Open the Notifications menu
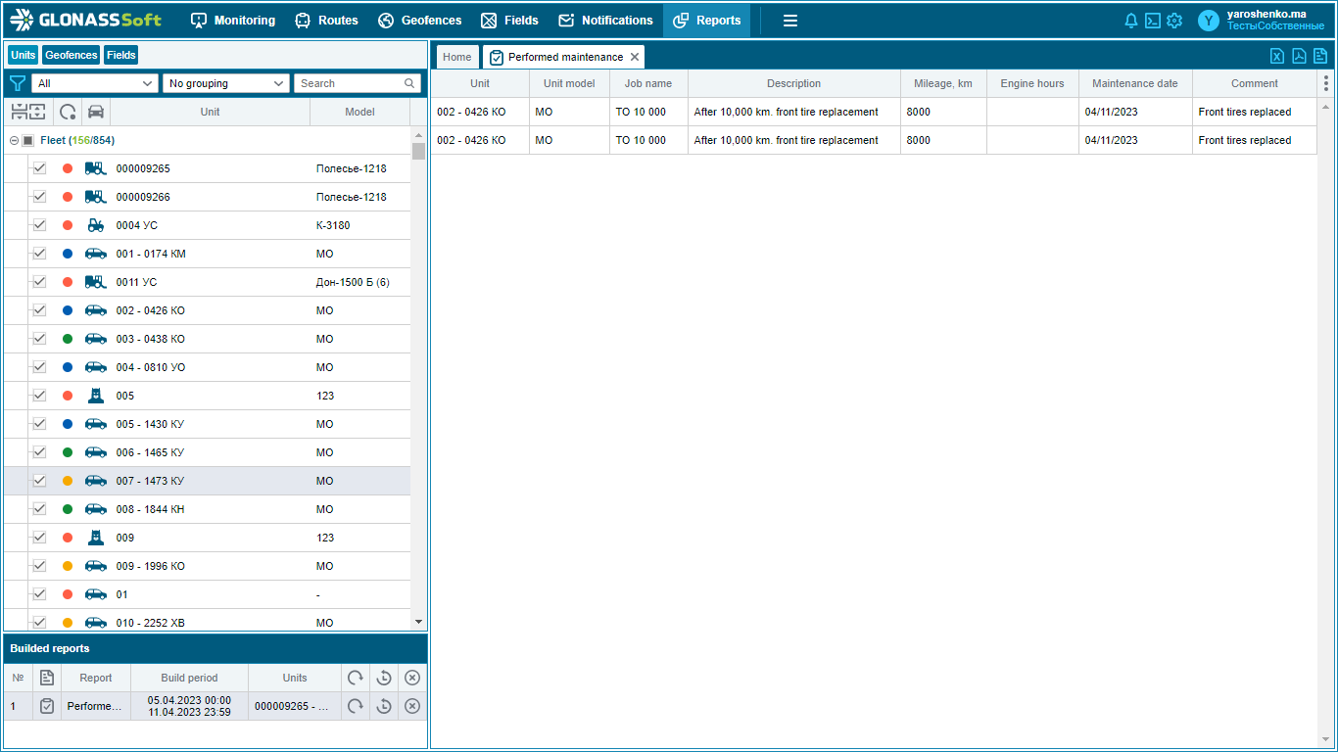1338x752 pixels. pos(605,21)
